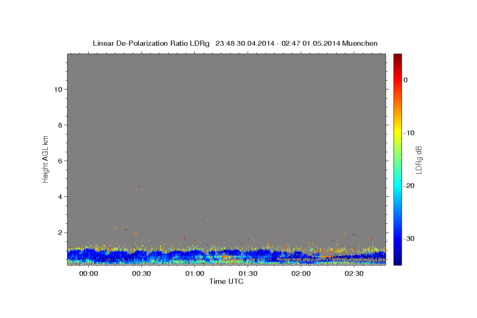Click the 2 km height tick label
This screenshot has width=477, height=318.
[60, 232]
